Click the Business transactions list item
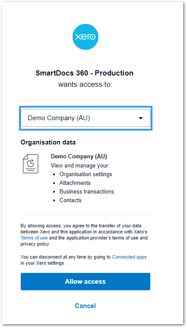187x328 pixels. click(x=87, y=191)
